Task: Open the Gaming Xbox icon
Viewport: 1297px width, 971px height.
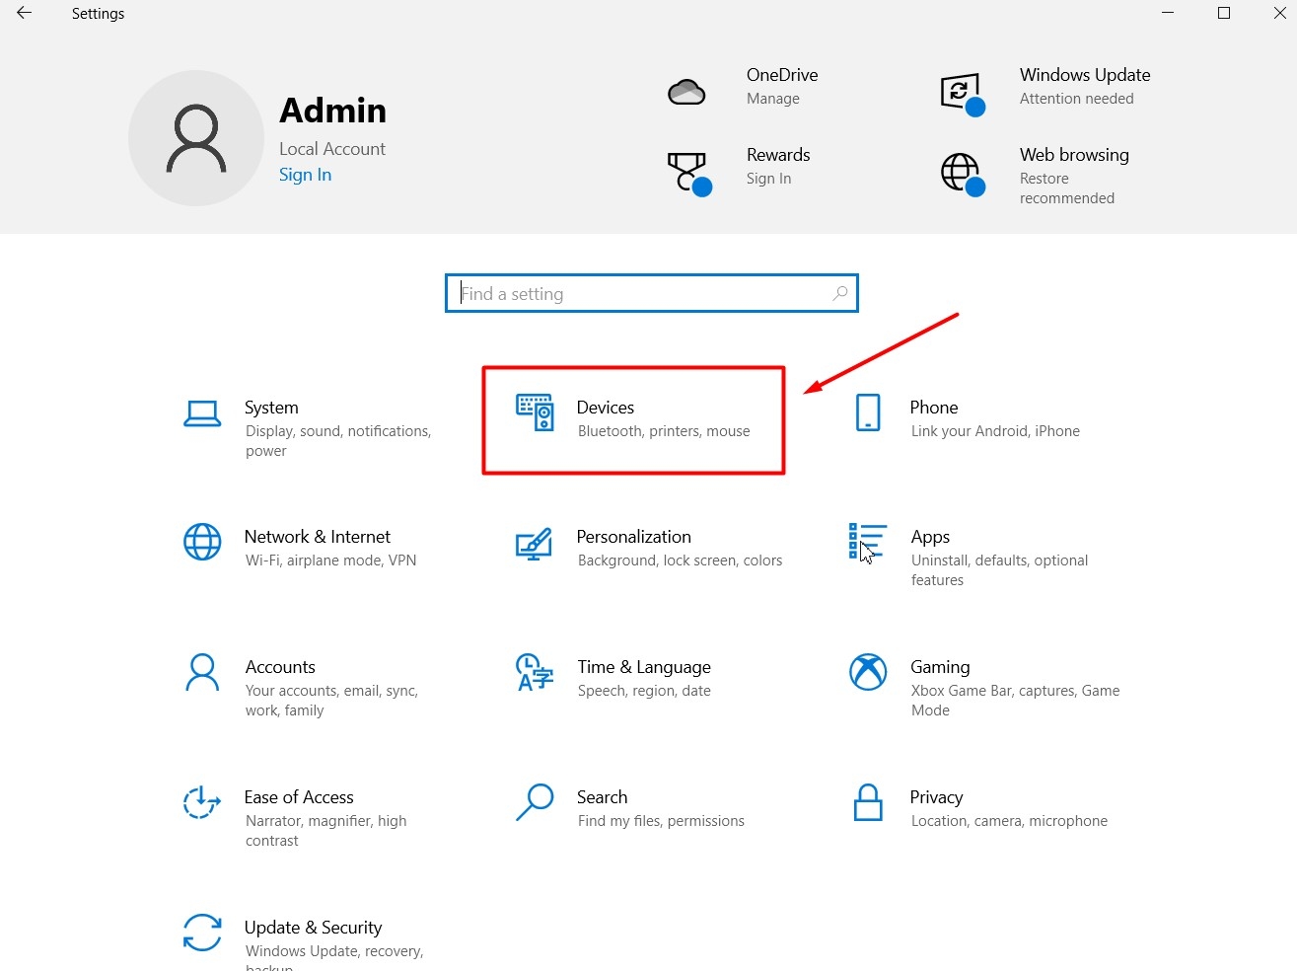Action: 868,672
